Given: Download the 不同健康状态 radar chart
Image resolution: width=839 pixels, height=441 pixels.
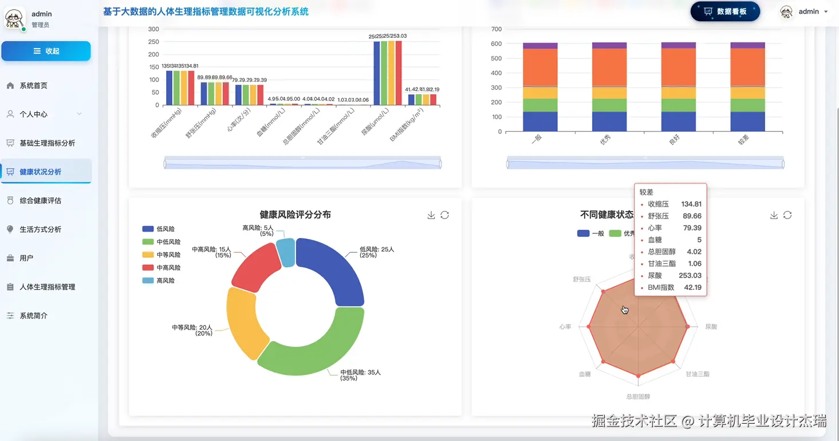Looking at the screenshot, I should 774,215.
